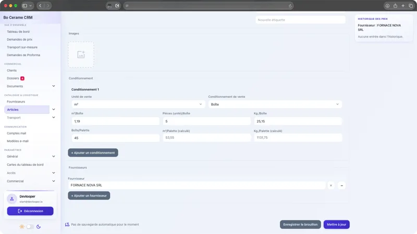Expand the Général settings chevron
Viewport: 417px width, 234px height.
coord(54,157)
